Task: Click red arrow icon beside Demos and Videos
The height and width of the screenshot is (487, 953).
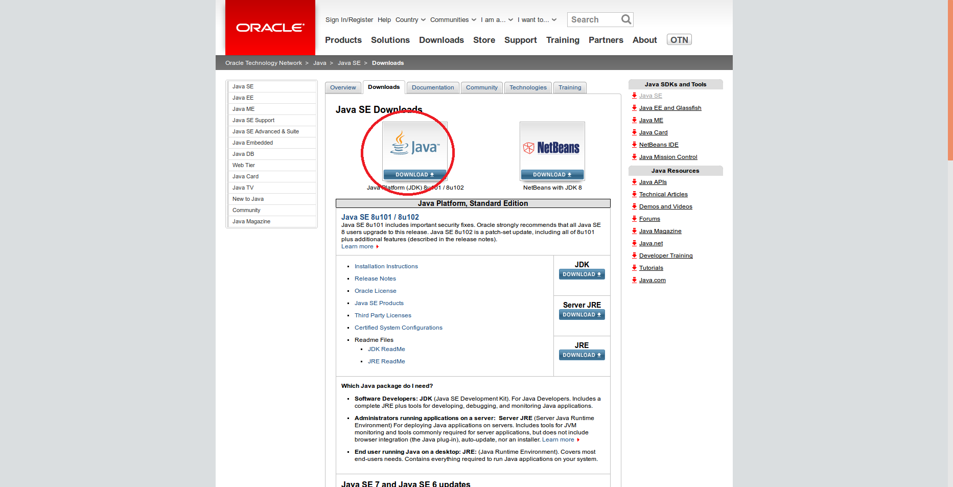Action: [634, 206]
